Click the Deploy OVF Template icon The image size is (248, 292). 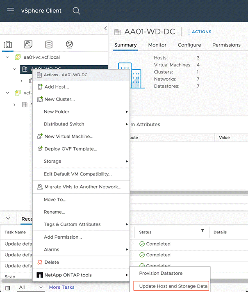tap(40, 148)
